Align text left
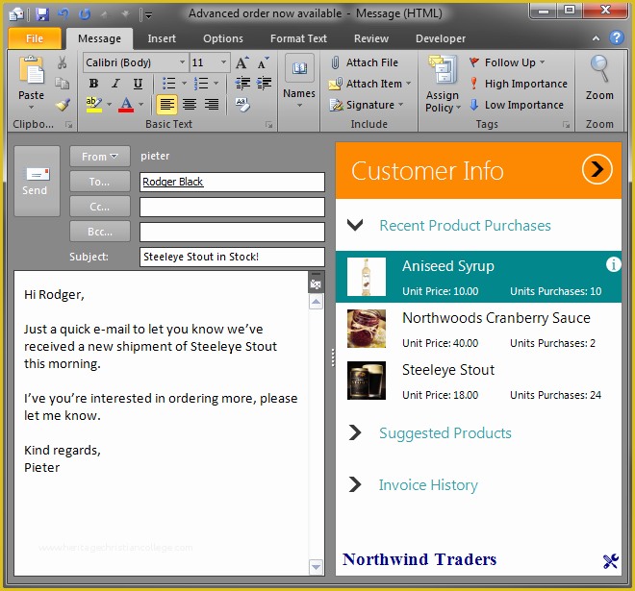This screenshot has height=591, width=635. click(x=166, y=105)
